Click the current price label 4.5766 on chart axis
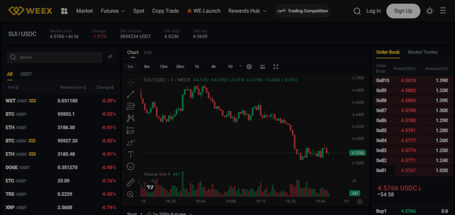This screenshot has width=455, height=215. pyautogui.click(x=358, y=153)
